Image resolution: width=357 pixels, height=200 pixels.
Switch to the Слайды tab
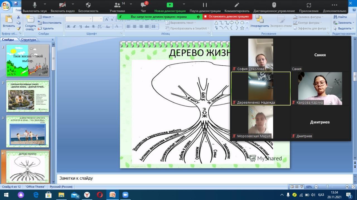point(8,39)
